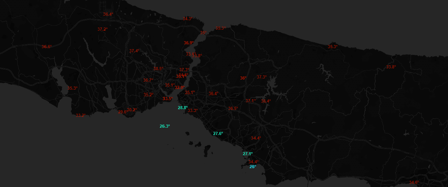The height and width of the screenshot is (187, 448).
Task: Select the 36.5° temperature reading
Action: [233, 109]
